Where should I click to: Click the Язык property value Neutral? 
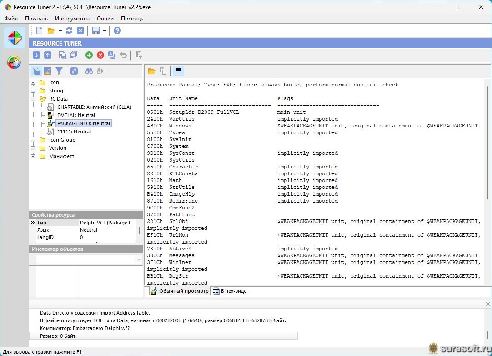89,230
